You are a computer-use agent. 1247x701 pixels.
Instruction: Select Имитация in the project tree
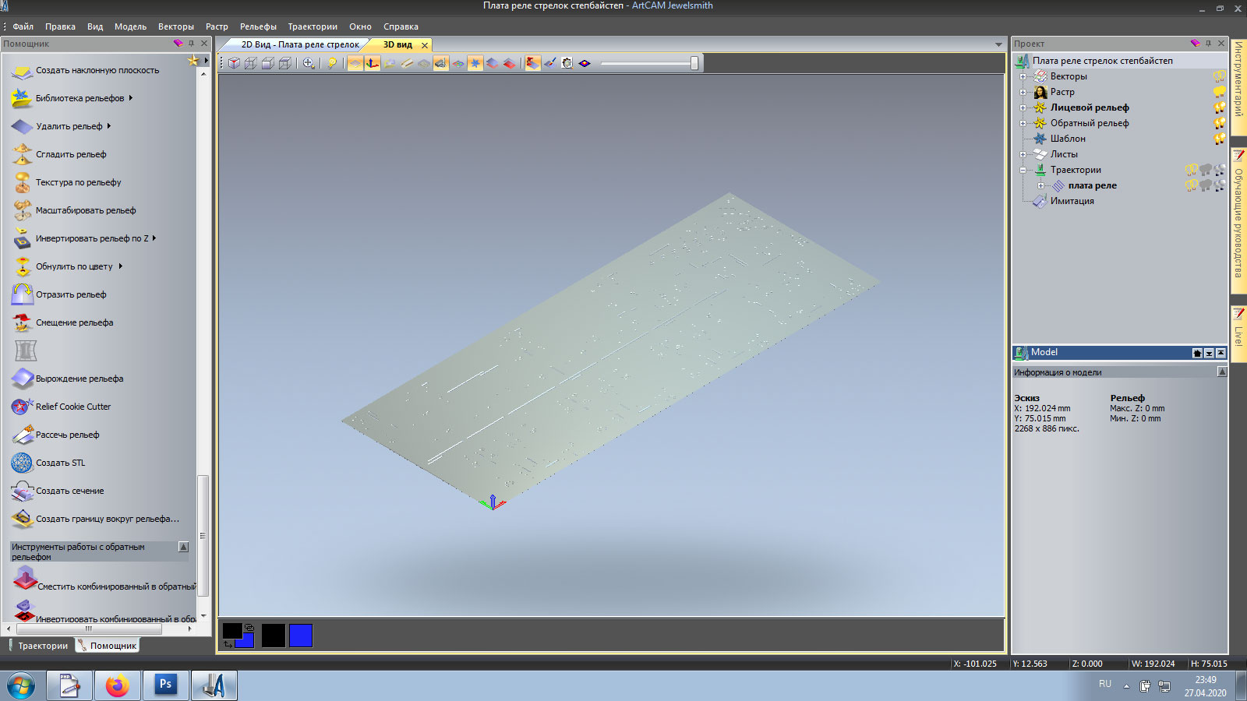click(1072, 201)
